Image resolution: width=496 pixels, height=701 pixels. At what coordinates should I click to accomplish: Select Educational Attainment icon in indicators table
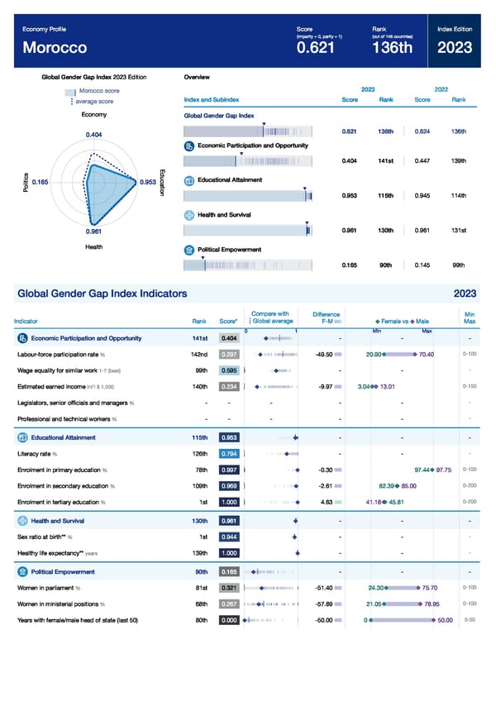coord(21,437)
